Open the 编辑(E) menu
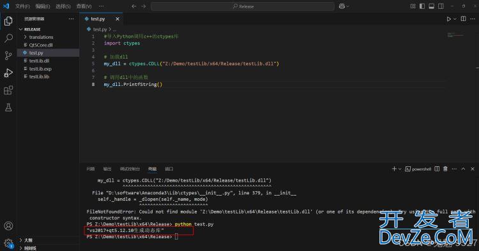 click(x=43, y=6)
